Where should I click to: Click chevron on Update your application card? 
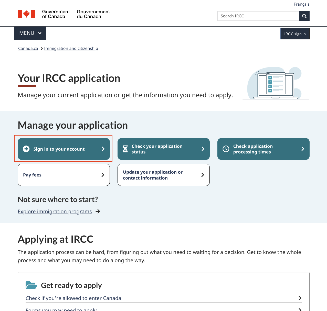203,175
